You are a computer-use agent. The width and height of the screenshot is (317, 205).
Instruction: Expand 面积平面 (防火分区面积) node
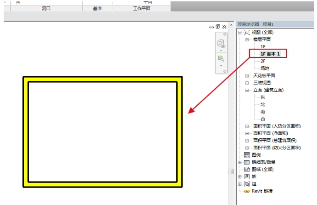247,148
